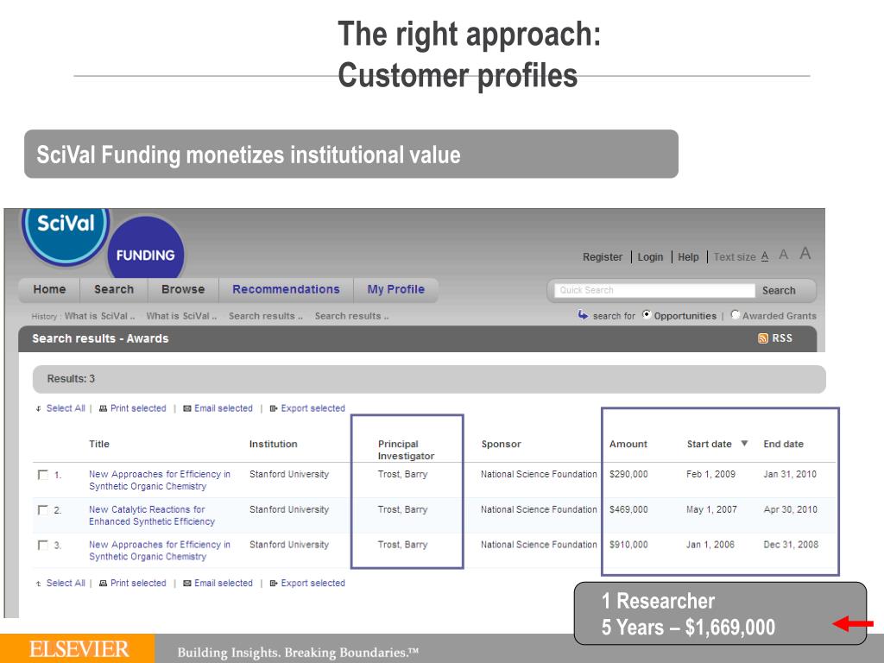
Task: Click the search for arrow icon
Action: (x=583, y=314)
